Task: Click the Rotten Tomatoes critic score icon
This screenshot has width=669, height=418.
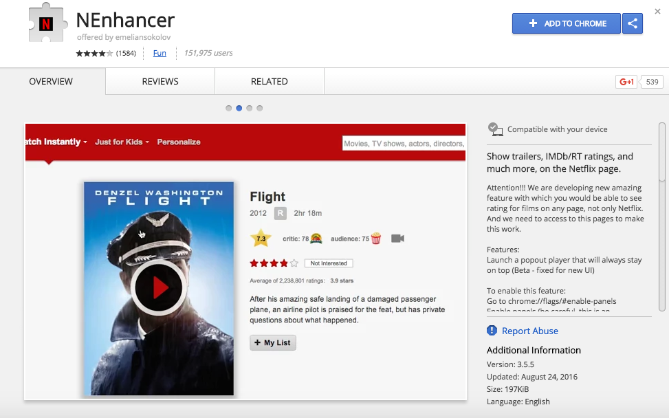Action: [x=316, y=239]
